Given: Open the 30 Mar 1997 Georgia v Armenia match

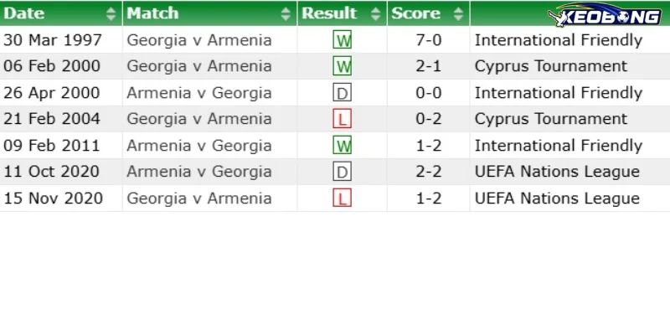Looking at the screenshot, I should click(x=199, y=40).
